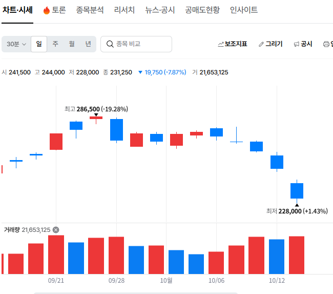Open the 인사이트 tab

(x=243, y=10)
